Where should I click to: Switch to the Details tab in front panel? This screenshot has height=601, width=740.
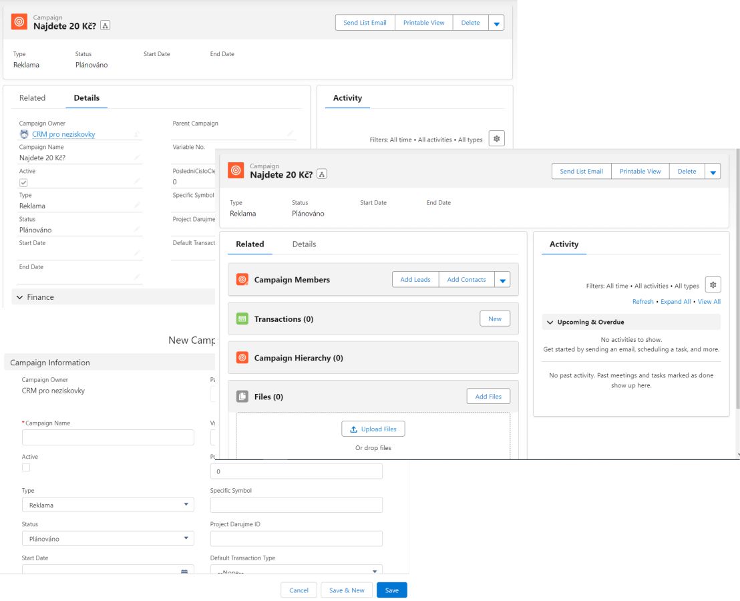304,244
